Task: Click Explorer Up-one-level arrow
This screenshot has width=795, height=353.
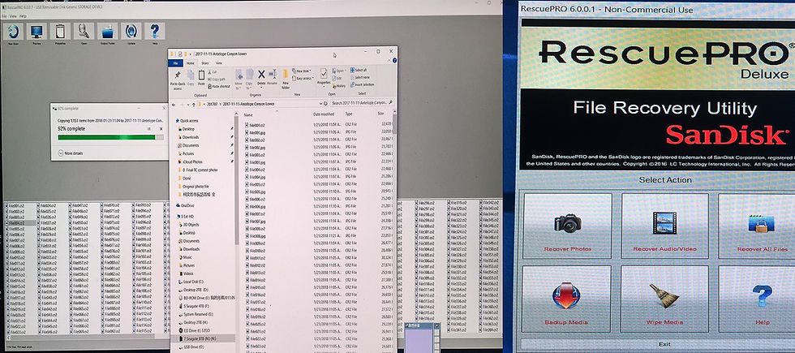Action: [x=193, y=104]
